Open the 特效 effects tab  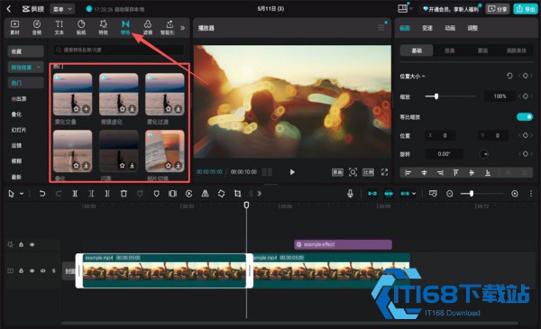click(103, 27)
